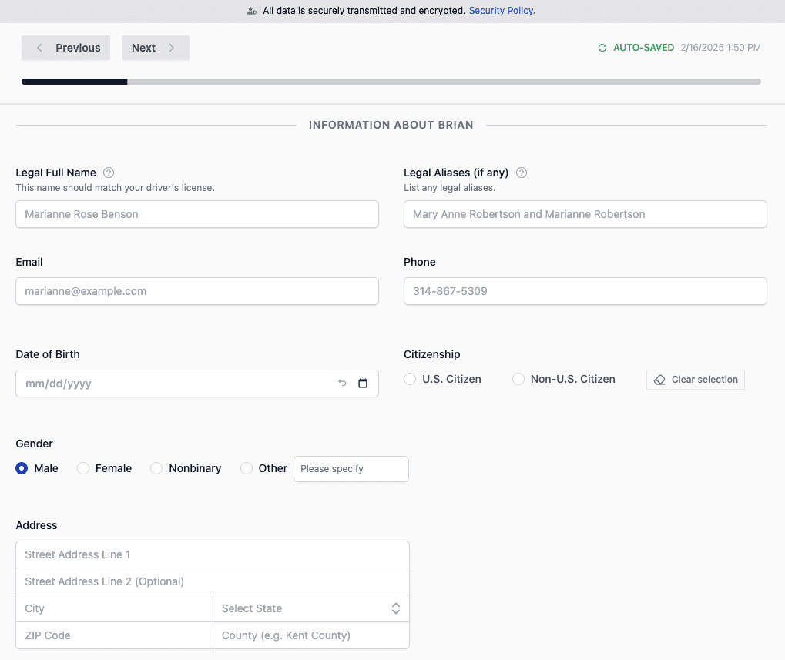Choose Female as gender
The height and width of the screenshot is (660, 785).
[x=83, y=468]
